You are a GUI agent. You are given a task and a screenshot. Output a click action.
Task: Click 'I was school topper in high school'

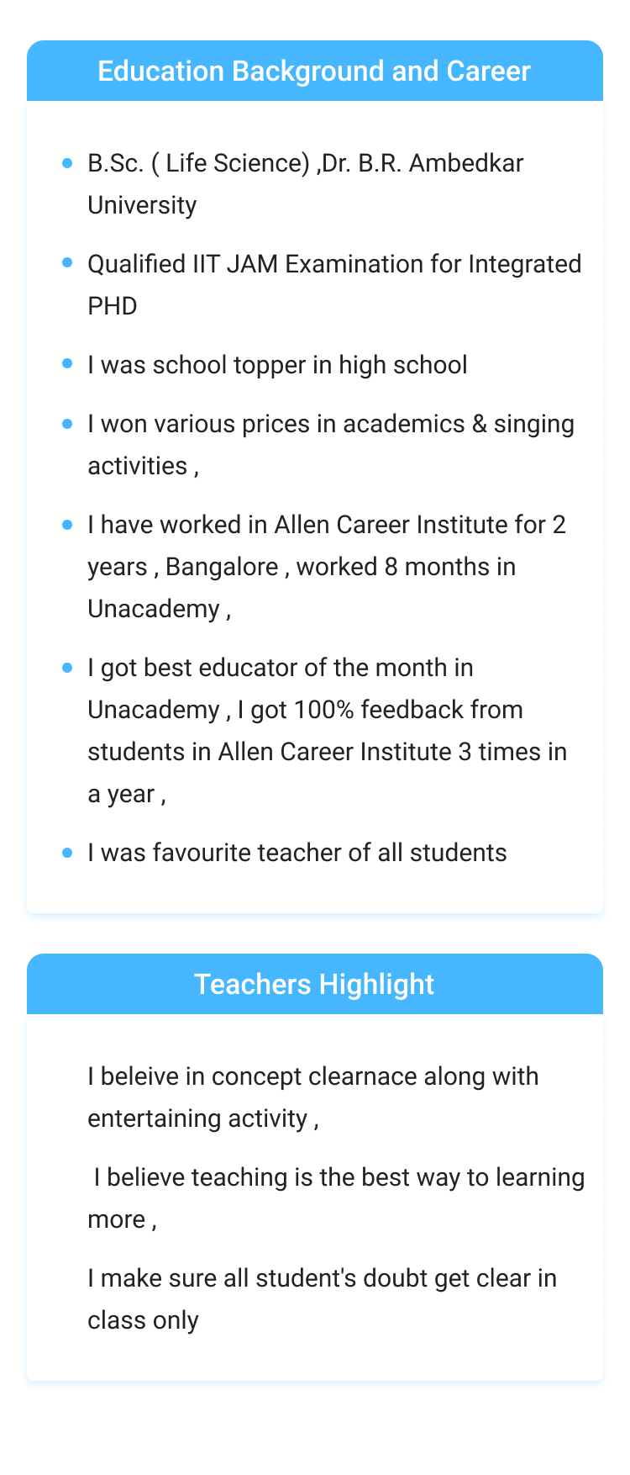coord(277,365)
